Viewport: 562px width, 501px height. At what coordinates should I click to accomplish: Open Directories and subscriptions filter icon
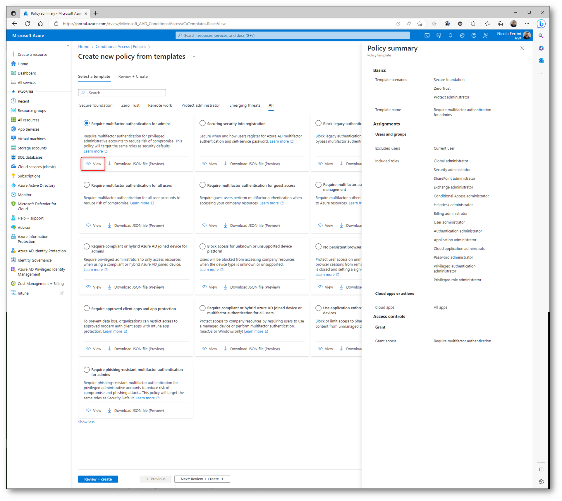439,35
